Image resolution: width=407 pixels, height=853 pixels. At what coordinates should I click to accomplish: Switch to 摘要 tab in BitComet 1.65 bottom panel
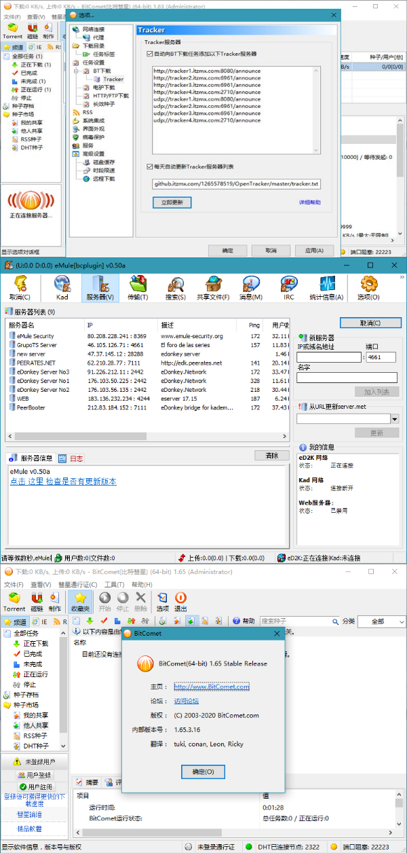[x=87, y=782]
